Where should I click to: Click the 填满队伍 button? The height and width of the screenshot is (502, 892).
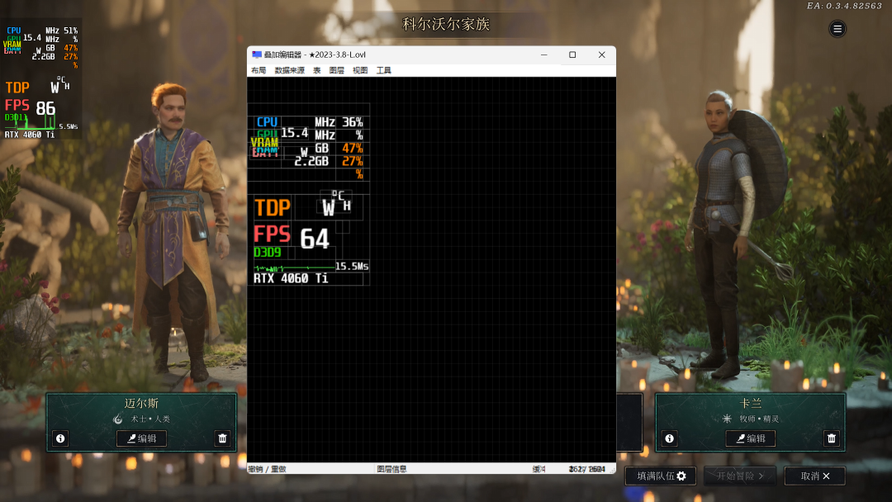[661, 476]
